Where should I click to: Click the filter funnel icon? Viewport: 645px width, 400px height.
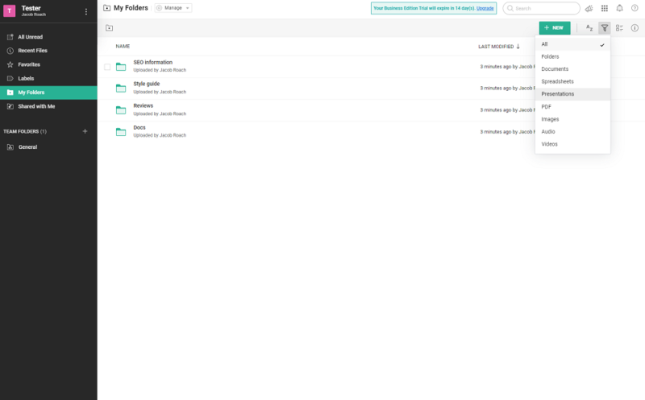point(605,28)
